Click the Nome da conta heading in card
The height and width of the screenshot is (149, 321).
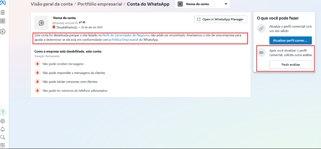point(64,18)
